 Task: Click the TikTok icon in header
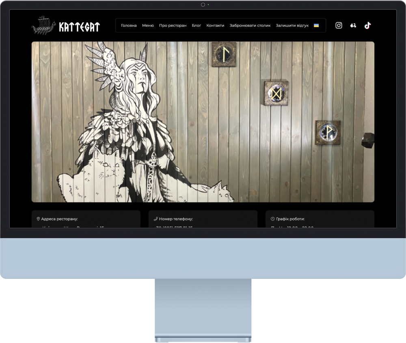point(367,25)
